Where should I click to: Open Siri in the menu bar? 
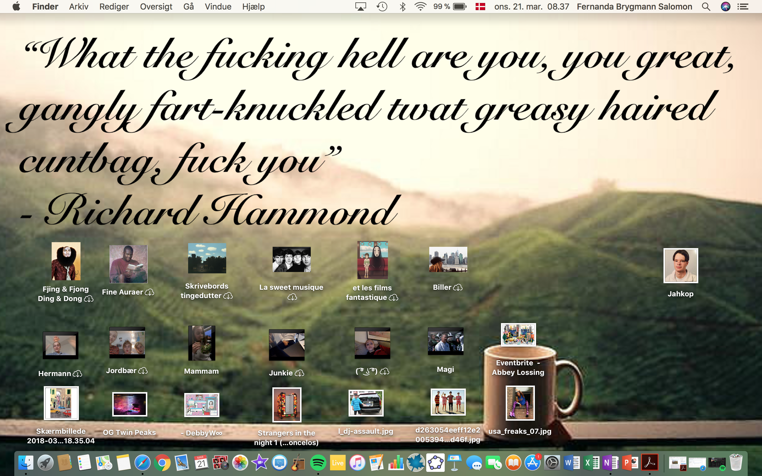pos(725,7)
